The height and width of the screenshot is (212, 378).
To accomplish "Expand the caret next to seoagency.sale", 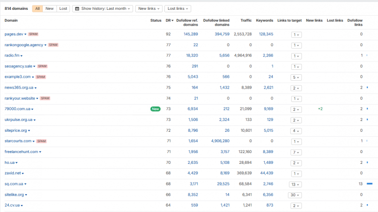I will click(34, 66).
